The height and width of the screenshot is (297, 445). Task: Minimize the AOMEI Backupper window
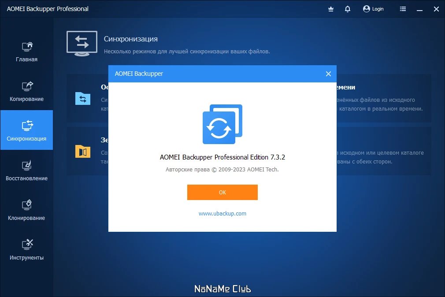[x=420, y=9]
